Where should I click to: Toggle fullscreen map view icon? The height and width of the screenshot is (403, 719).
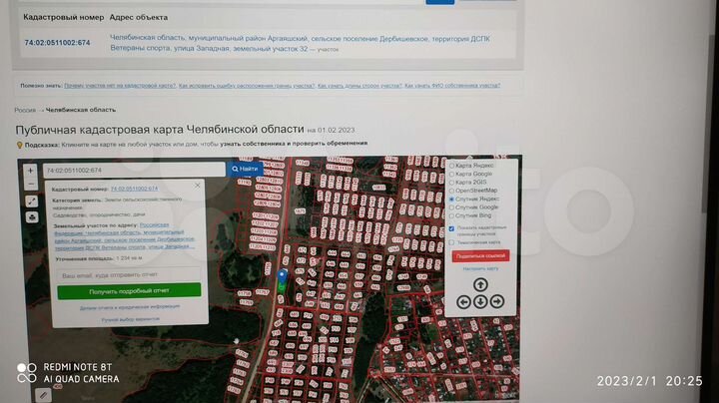click(31, 201)
